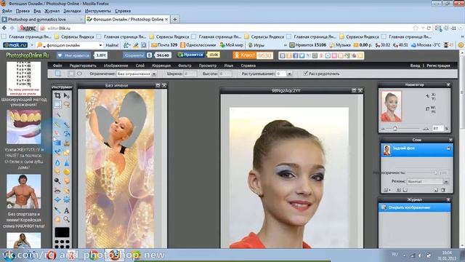This screenshot has height=262, width=465.
Task: Select the Bloat tool
Action: tap(57, 199)
